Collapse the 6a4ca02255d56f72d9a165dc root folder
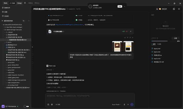Viewport: 183px width, 109px height. (x=2, y=25)
